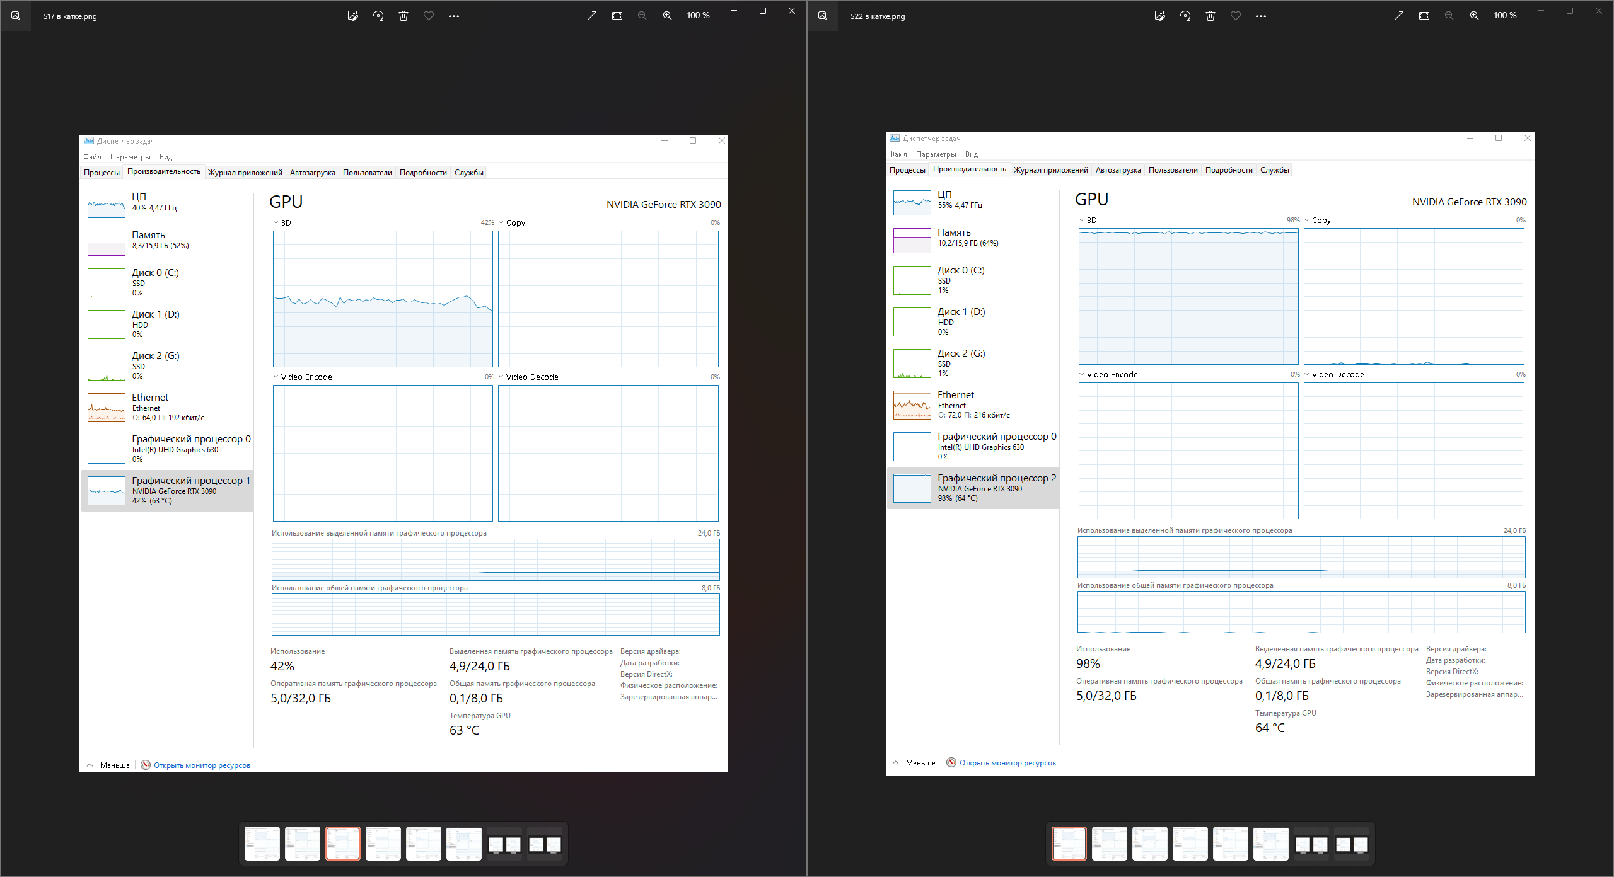The image size is (1614, 877).
Task: Open the 3D engine dropdown in left Task Manager
Action: (282, 222)
